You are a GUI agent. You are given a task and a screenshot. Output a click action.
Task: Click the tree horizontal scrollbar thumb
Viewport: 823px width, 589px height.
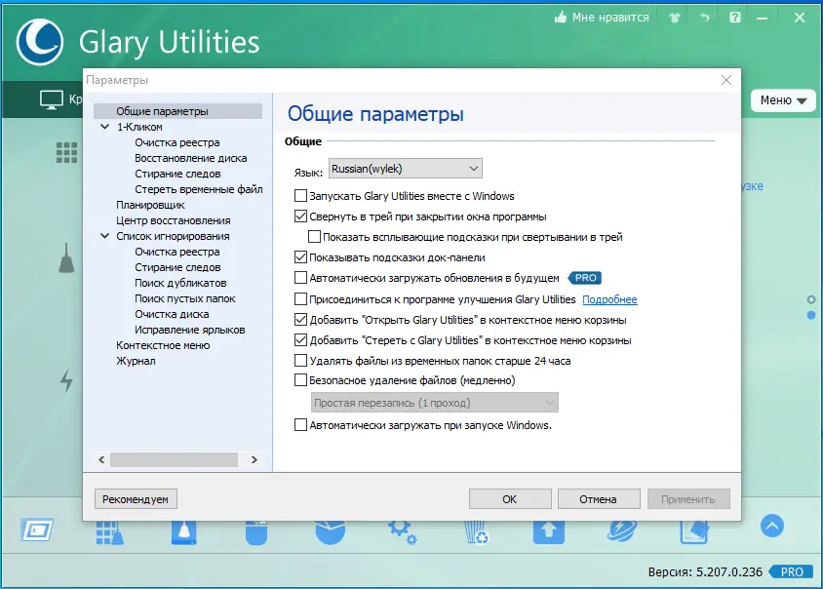coord(174,460)
